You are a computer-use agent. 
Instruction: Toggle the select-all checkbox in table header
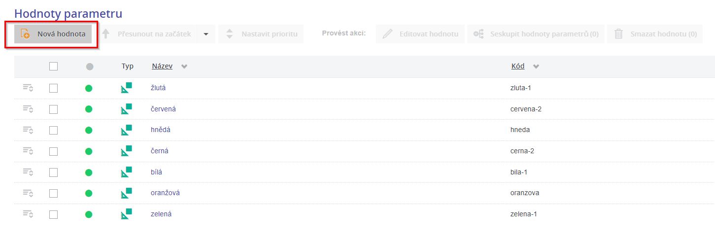pyautogui.click(x=54, y=67)
